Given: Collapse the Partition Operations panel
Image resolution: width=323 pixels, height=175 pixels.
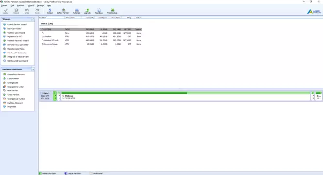Looking at the screenshot, I should 33,69.
